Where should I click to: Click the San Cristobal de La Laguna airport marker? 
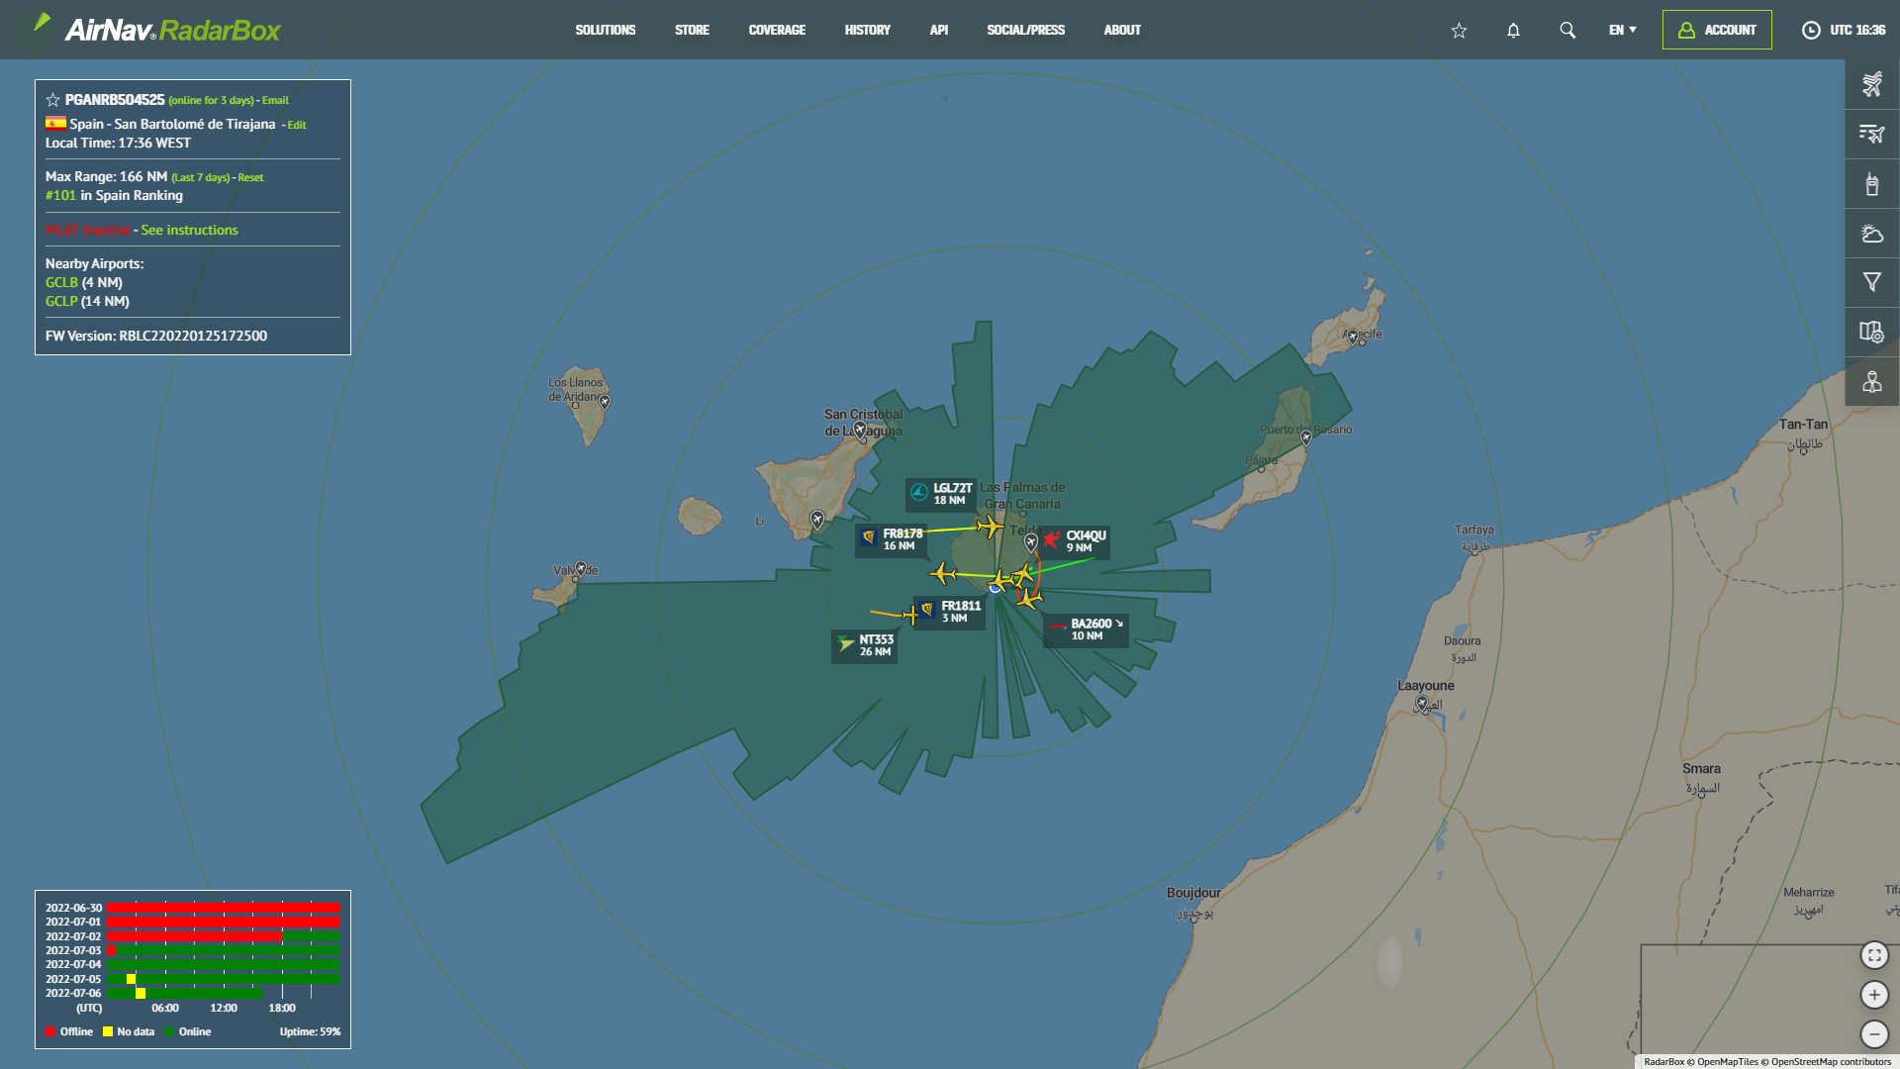pos(860,430)
